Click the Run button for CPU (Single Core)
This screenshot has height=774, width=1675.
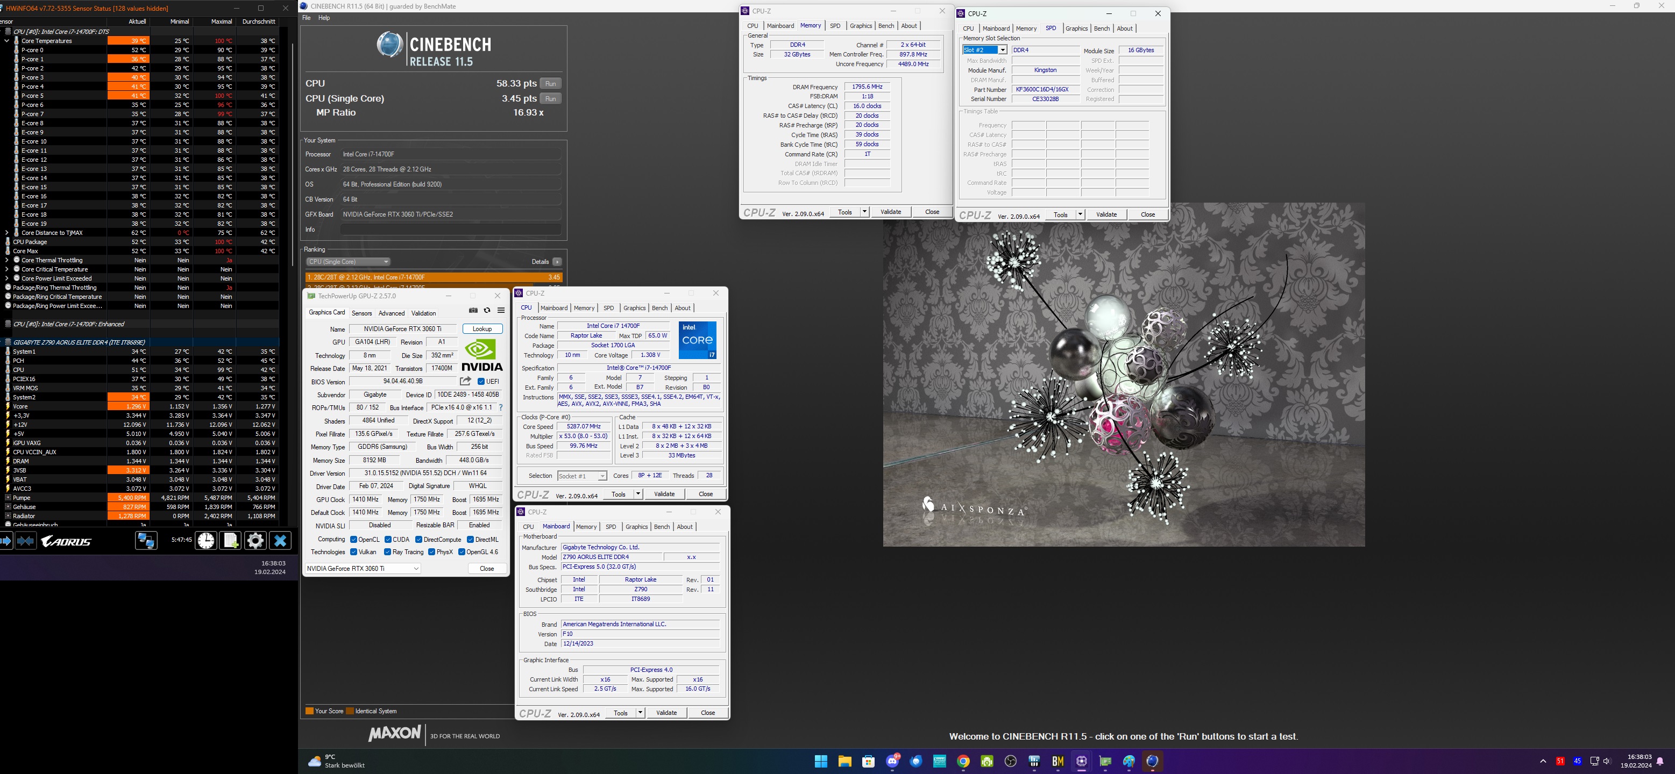550,98
